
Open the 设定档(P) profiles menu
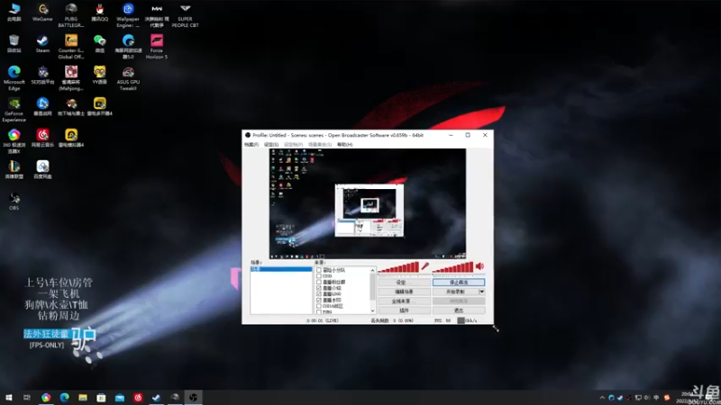pos(293,145)
